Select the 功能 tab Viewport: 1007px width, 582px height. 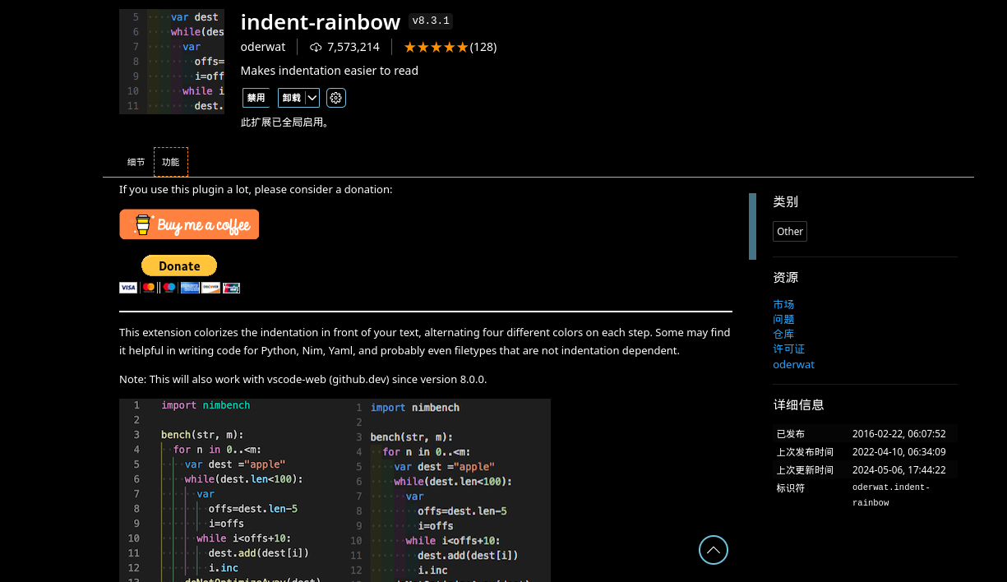170,161
